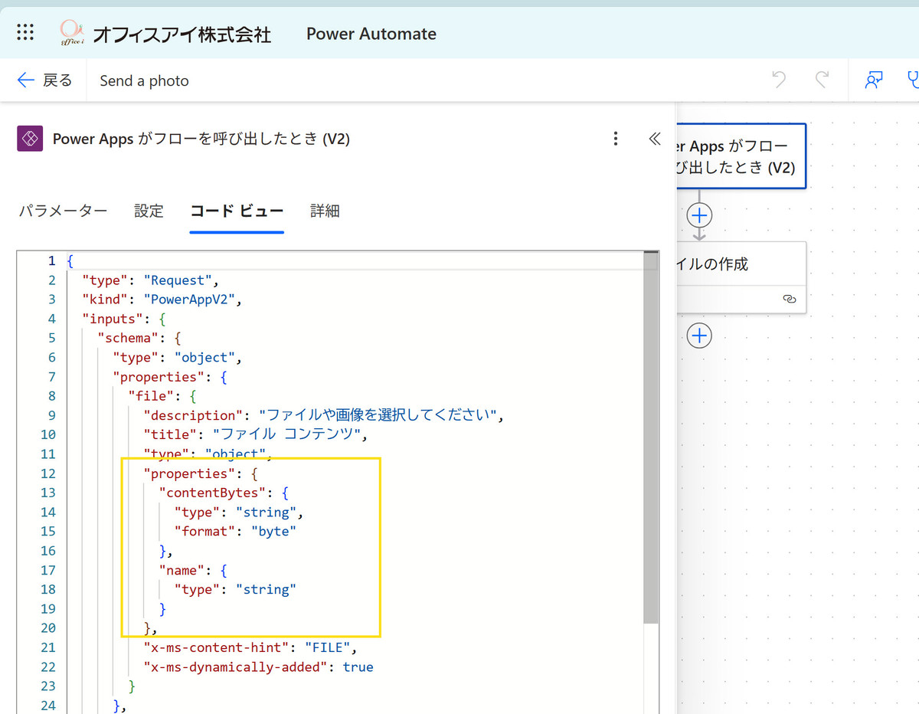The width and height of the screenshot is (919, 714).
Task: Click the undo arrow icon
Action: click(x=779, y=80)
